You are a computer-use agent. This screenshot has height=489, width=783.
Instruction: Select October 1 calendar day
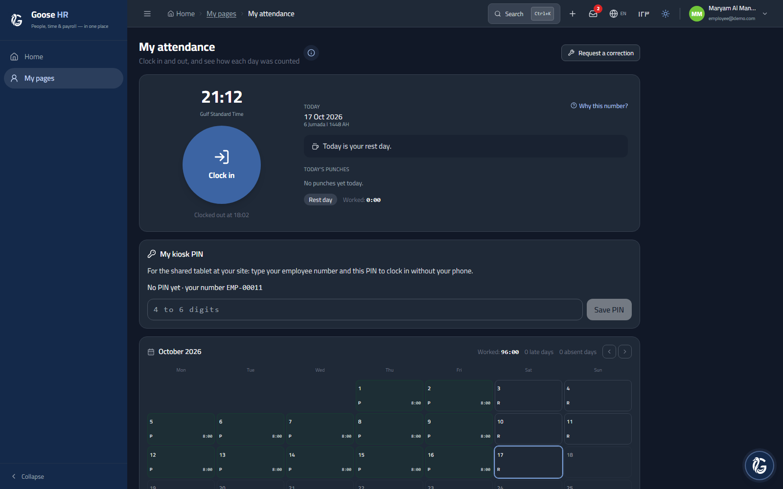point(390,396)
